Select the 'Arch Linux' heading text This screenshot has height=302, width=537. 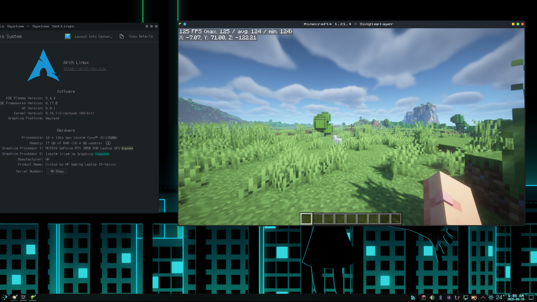(x=76, y=62)
